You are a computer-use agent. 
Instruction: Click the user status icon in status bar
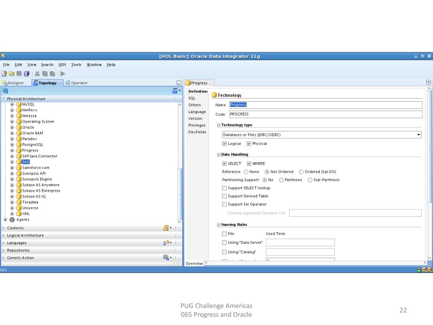(x=419, y=270)
